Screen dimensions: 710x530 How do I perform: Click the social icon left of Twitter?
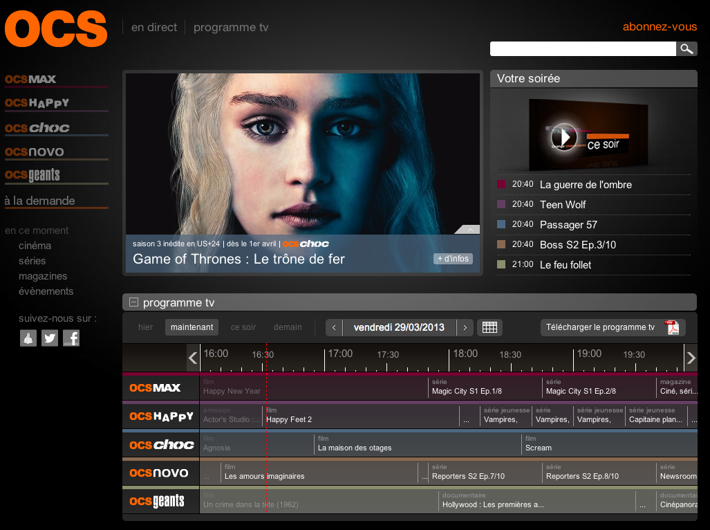(x=28, y=338)
